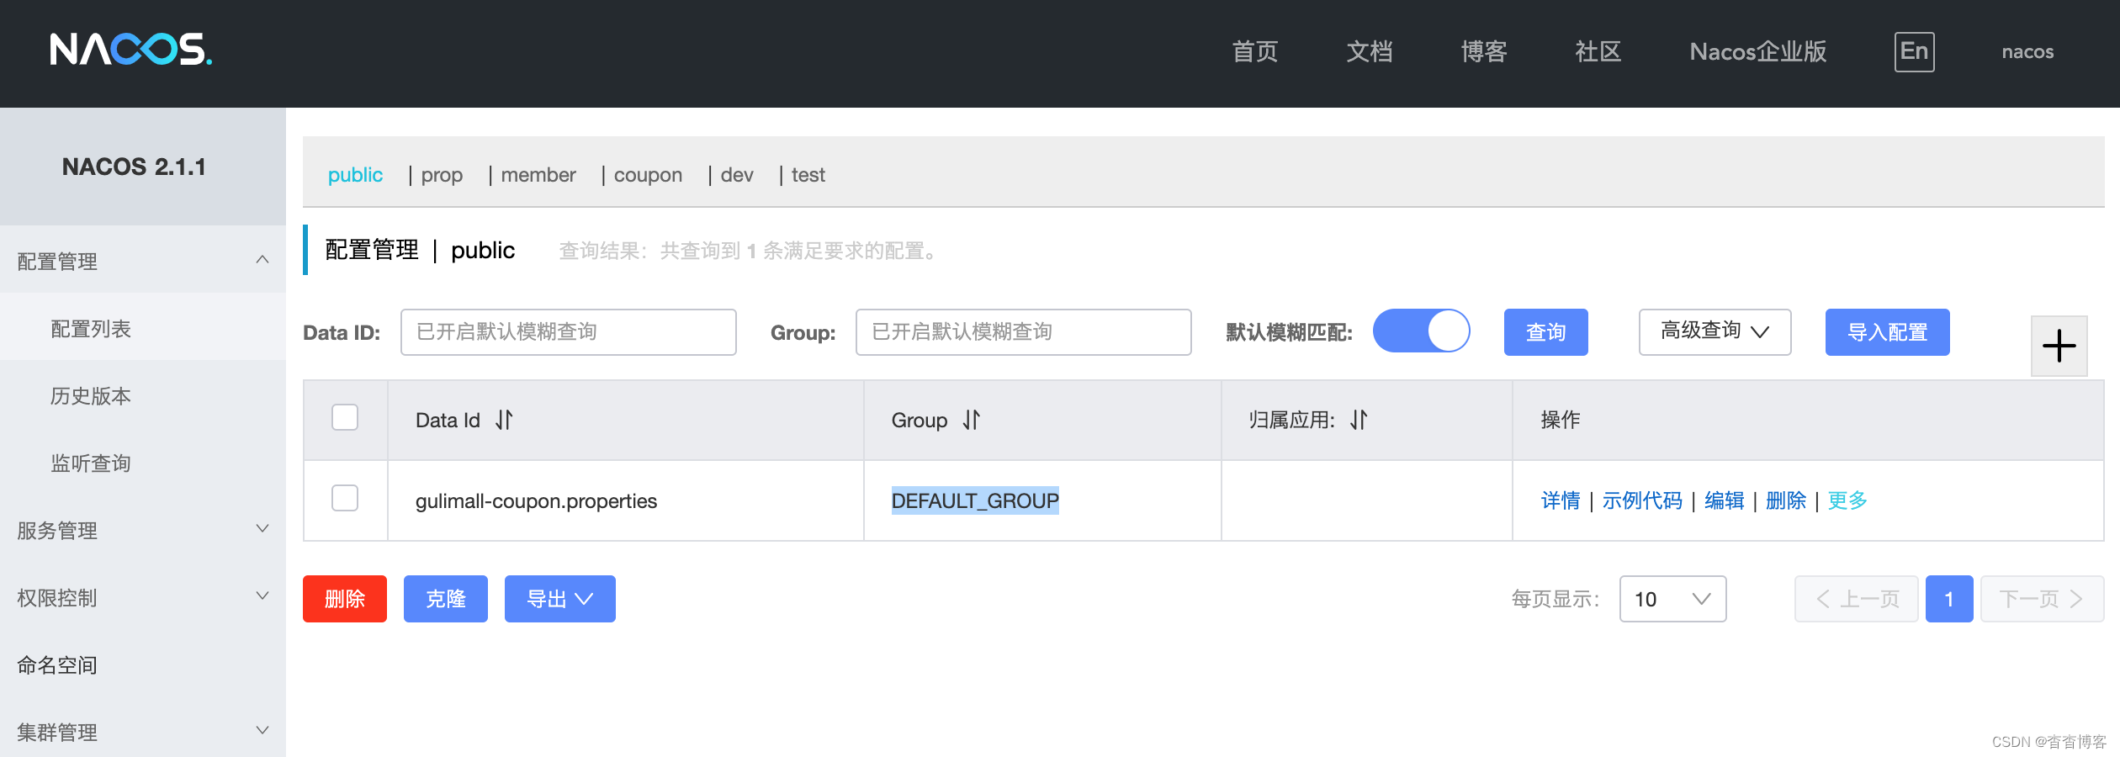
Task: Open 社区 in top navigation
Action: point(1598,51)
